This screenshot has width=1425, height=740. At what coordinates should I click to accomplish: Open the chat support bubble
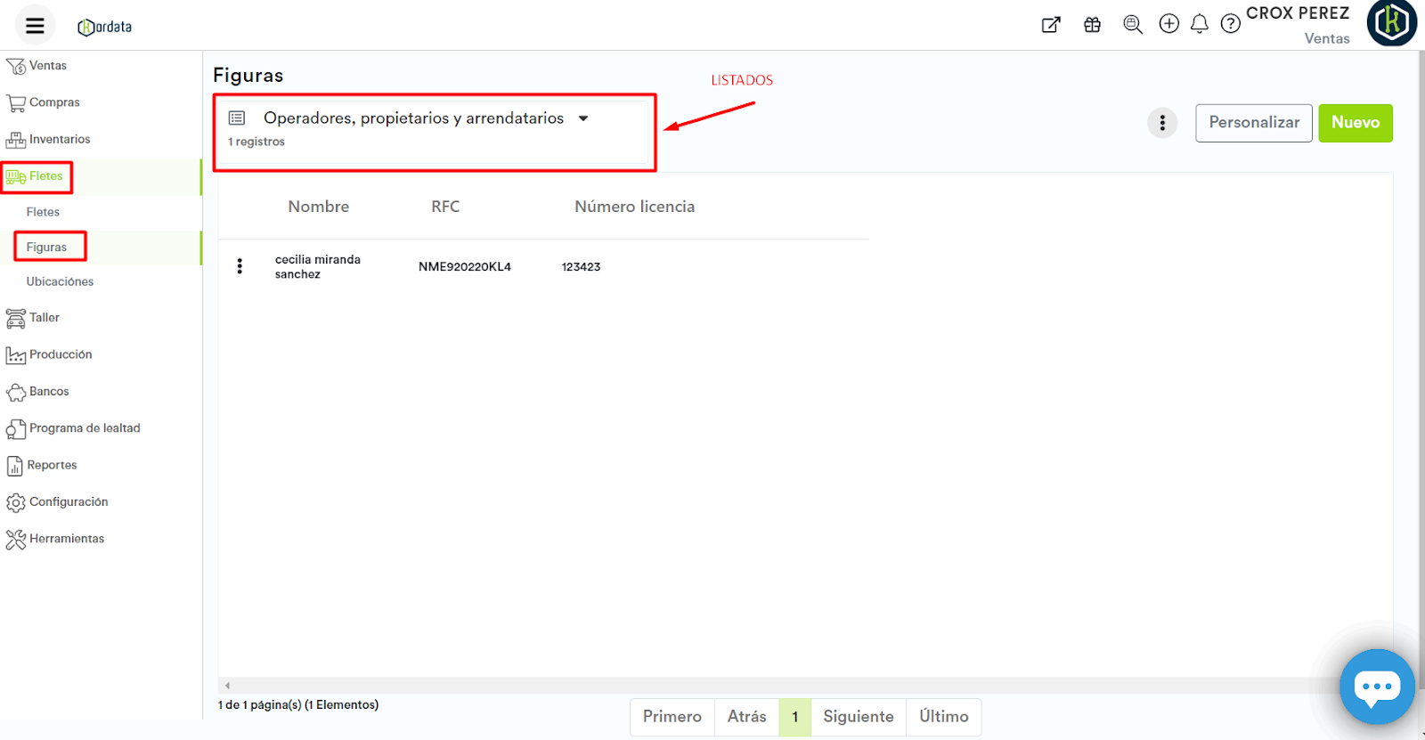pos(1377,687)
